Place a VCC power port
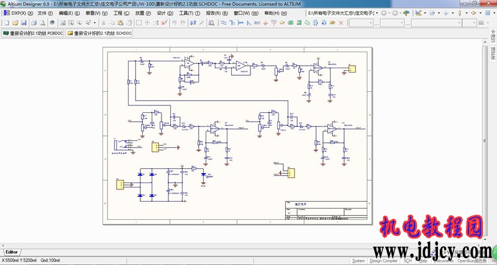Screen dimensions: 497x265 click(274, 23)
